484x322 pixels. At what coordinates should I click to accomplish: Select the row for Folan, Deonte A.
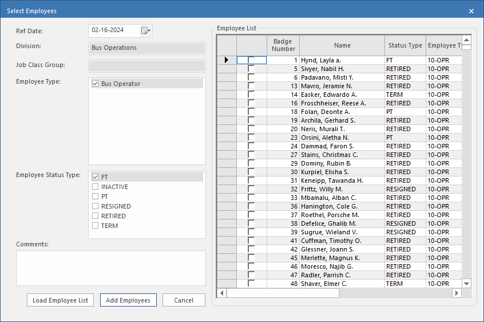(342, 112)
